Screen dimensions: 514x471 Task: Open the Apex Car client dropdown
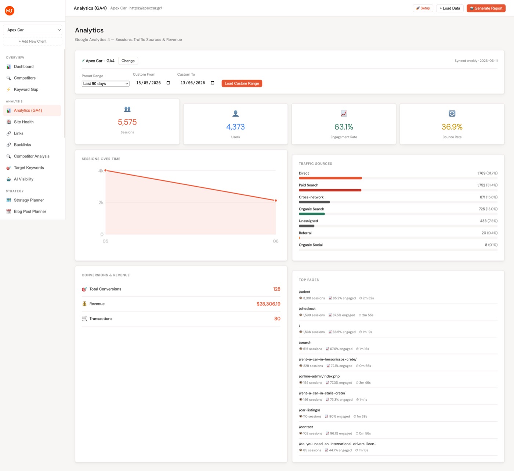32,30
